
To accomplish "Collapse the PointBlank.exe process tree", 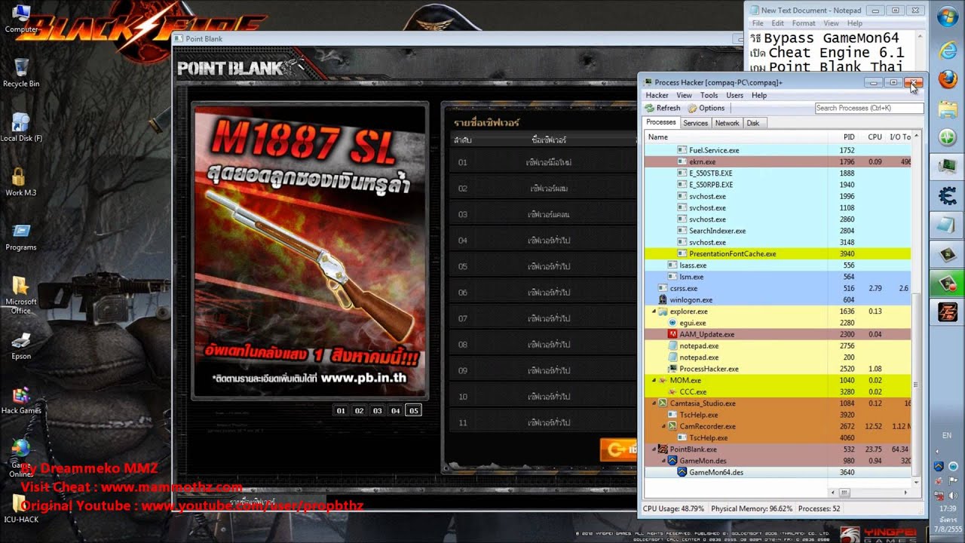I will 654,449.
